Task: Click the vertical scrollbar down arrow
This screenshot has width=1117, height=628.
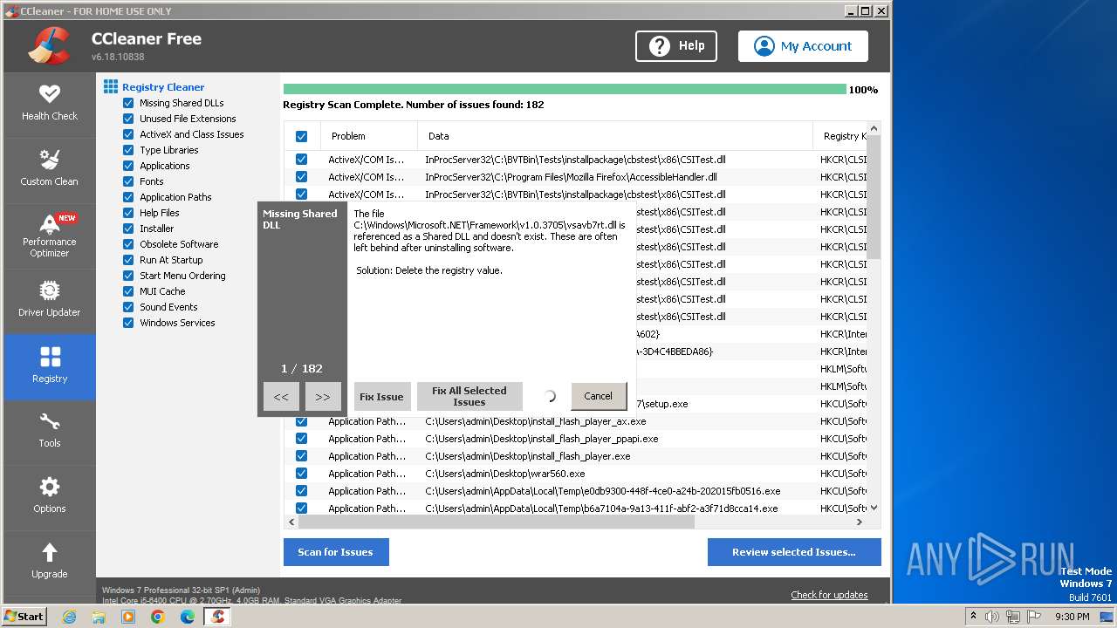Action: click(874, 508)
